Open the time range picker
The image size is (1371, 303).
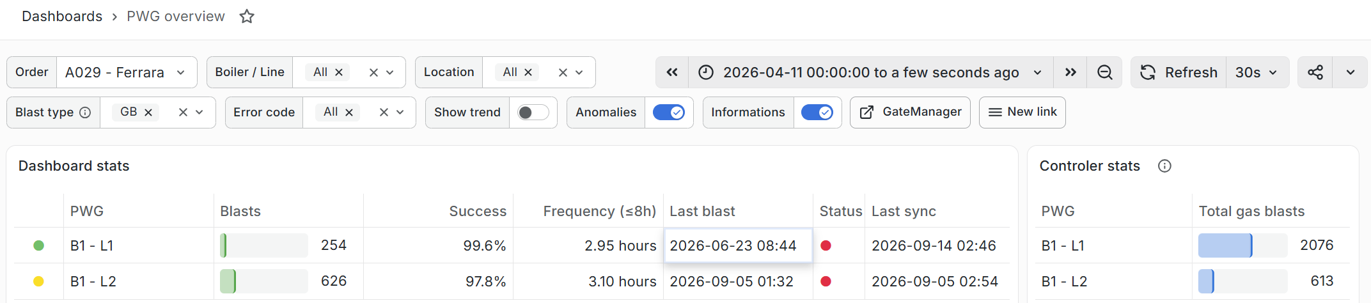click(872, 72)
